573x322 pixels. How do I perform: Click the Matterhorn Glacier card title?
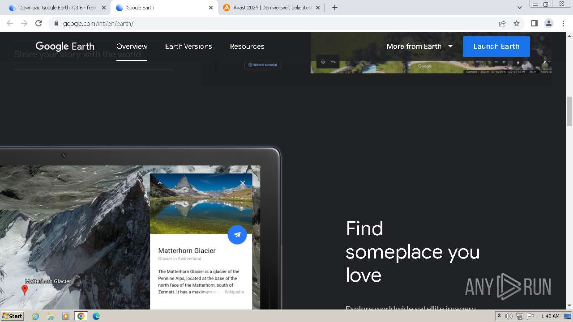(x=187, y=250)
